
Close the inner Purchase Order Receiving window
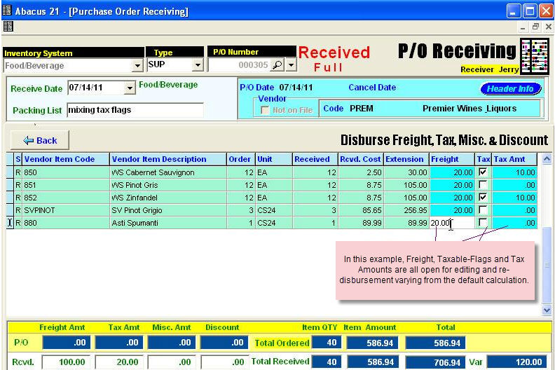click(x=548, y=27)
